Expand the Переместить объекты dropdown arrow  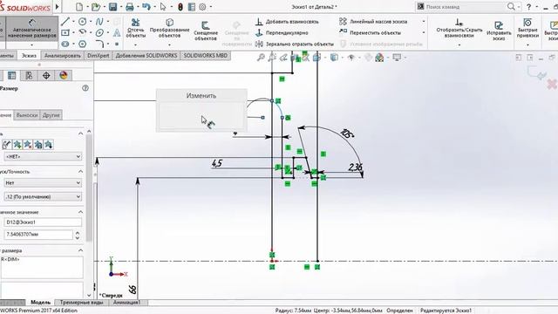(x=424, y=33)
